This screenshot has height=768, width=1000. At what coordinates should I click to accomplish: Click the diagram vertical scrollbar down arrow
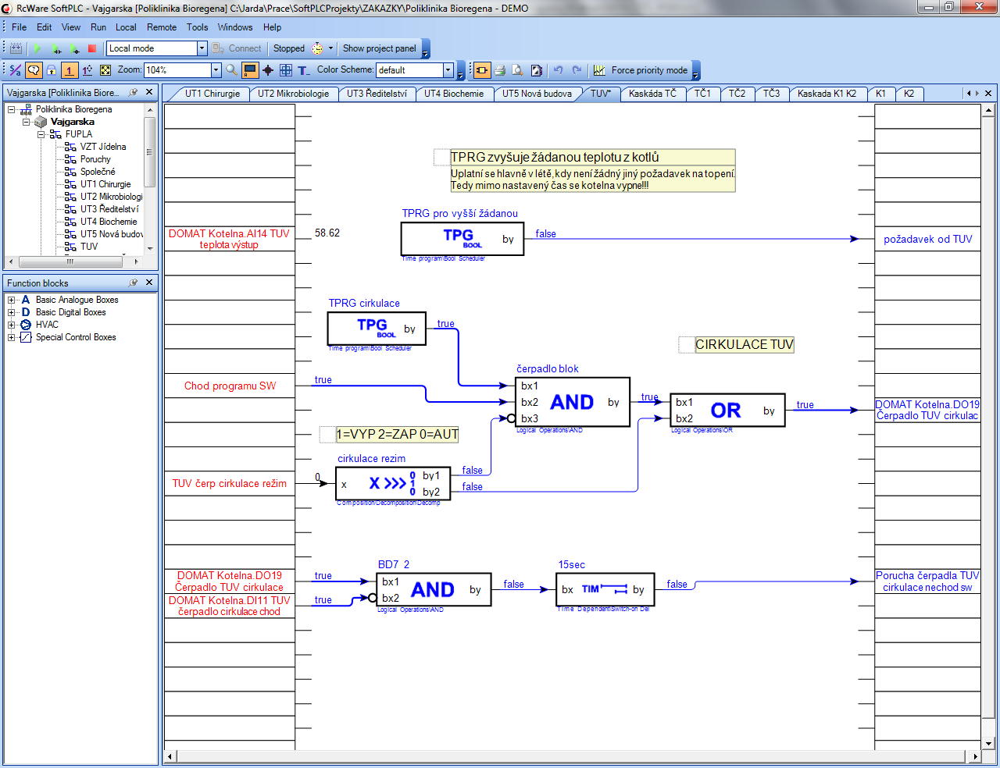(988, 744)
